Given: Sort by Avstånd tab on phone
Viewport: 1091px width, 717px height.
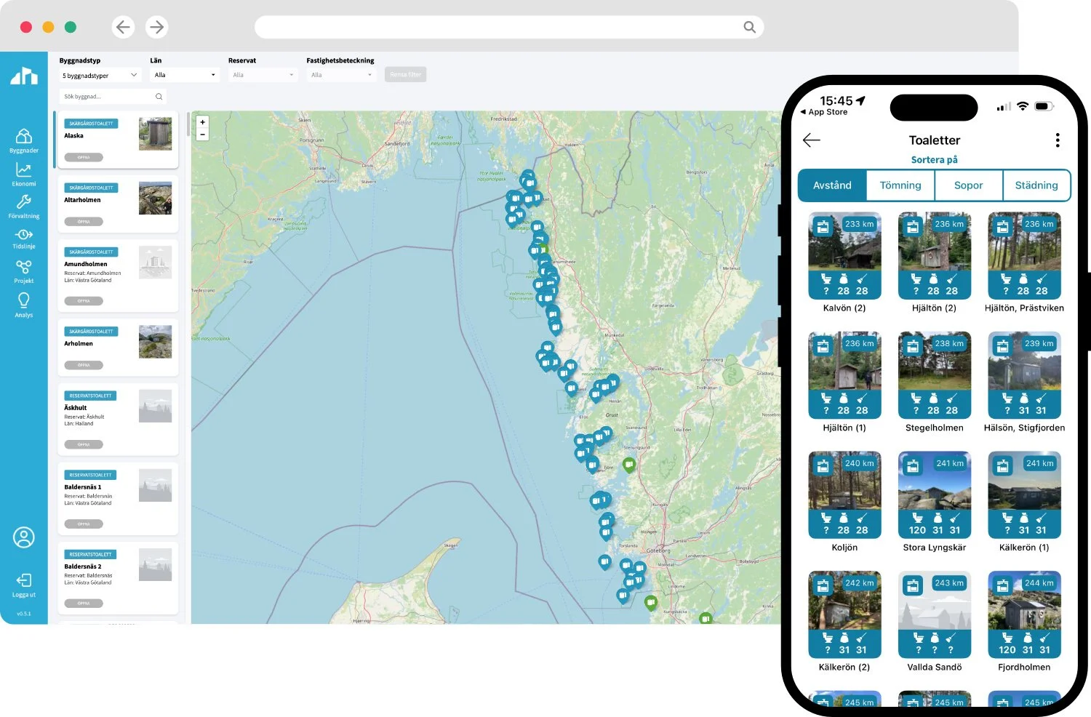Looking at the screenshot, I should [x=832, y=185].
